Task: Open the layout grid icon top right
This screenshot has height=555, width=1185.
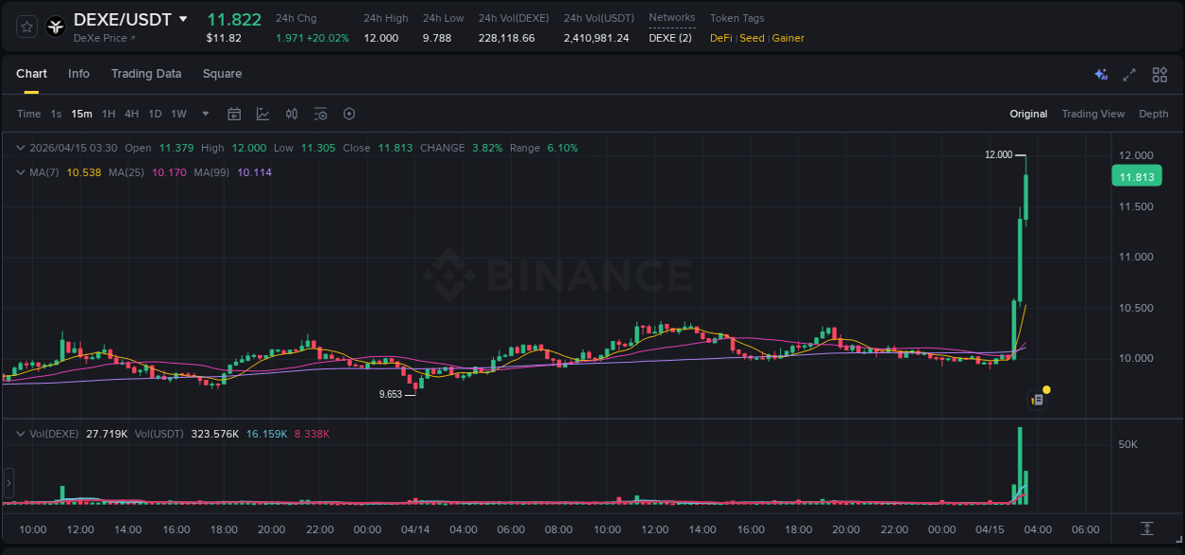Action: 1159,74
